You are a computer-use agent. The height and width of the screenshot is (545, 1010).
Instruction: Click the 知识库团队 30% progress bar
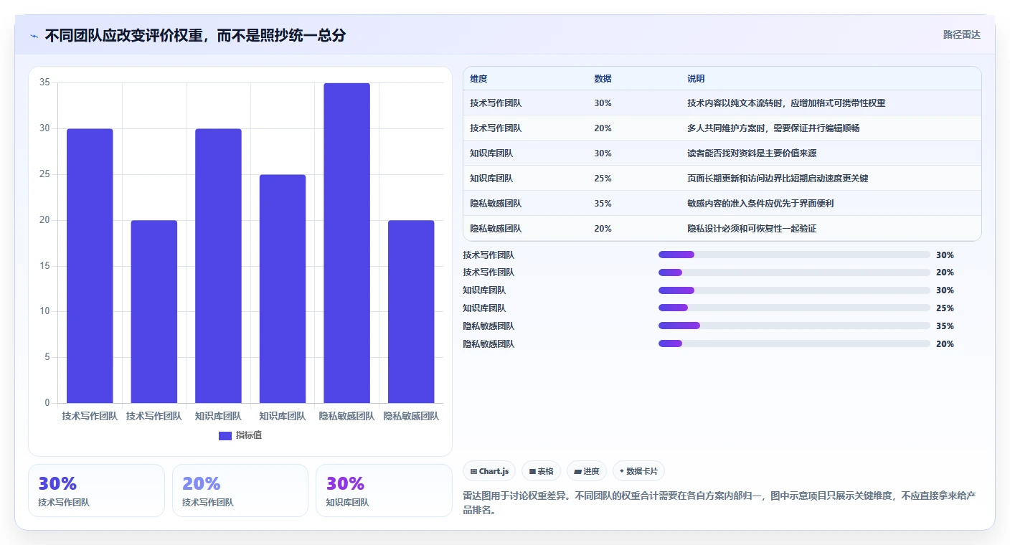[x=794, y=290]
